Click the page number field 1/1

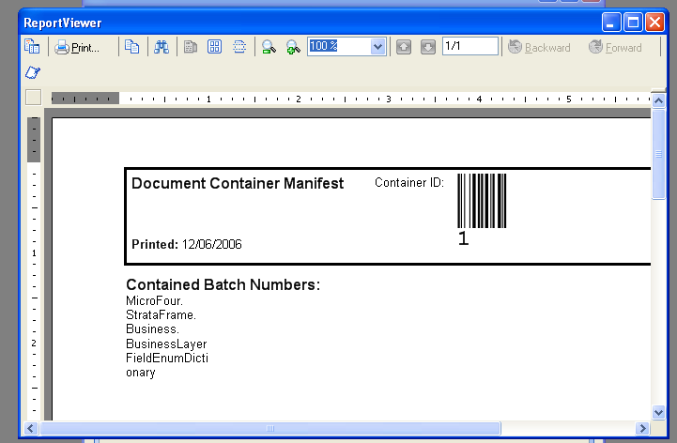(469, 46)
